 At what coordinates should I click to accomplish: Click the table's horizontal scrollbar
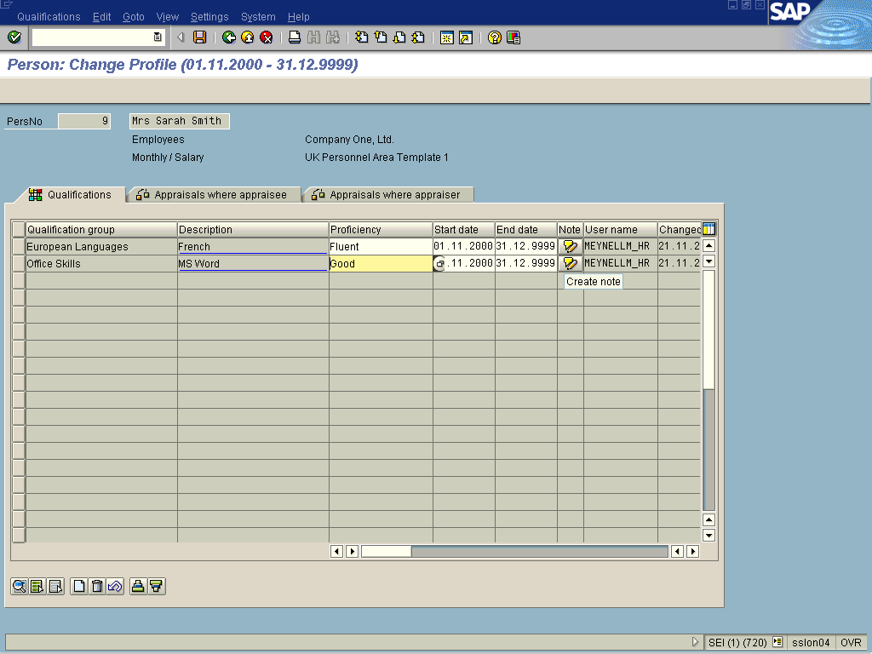(x=514, y=551)
